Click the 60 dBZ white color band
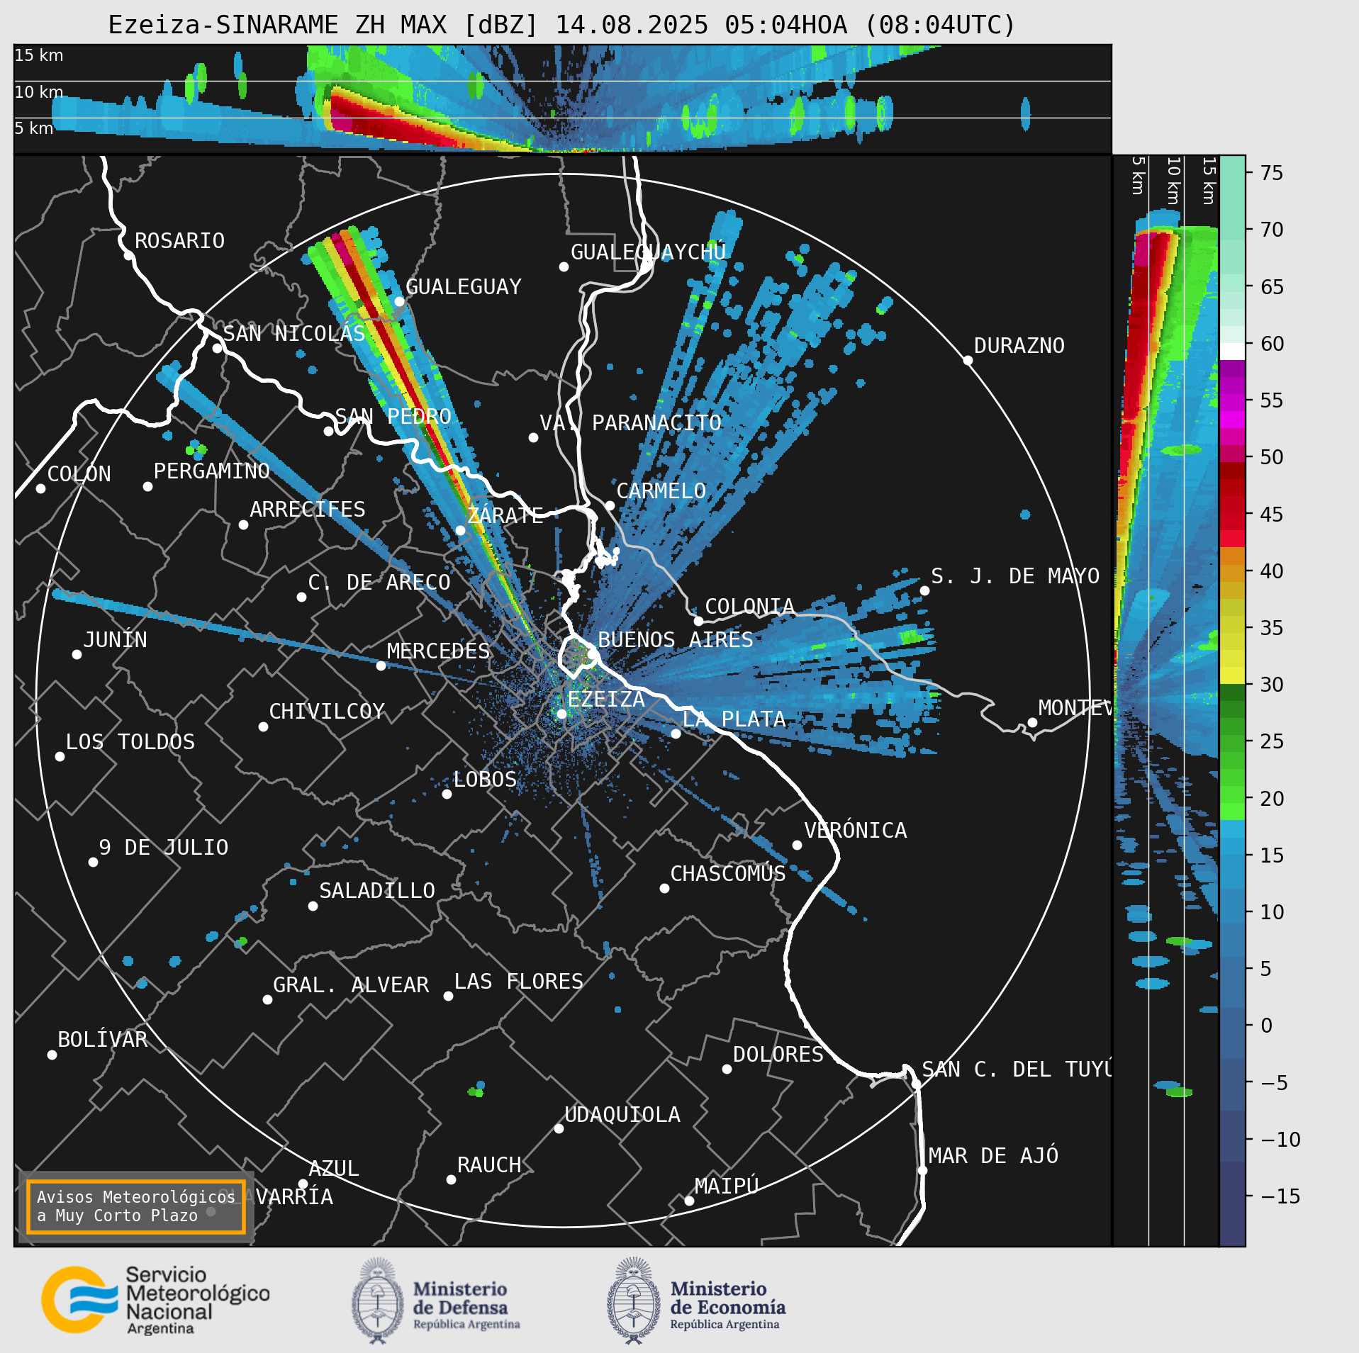1359x1353 pixels. pos(1232,352)
